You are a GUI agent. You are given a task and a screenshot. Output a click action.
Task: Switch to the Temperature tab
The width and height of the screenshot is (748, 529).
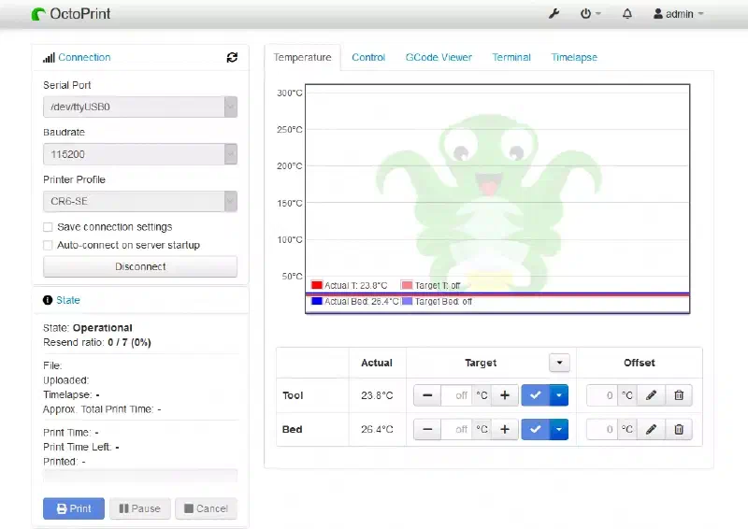click(x=302, y=57)
